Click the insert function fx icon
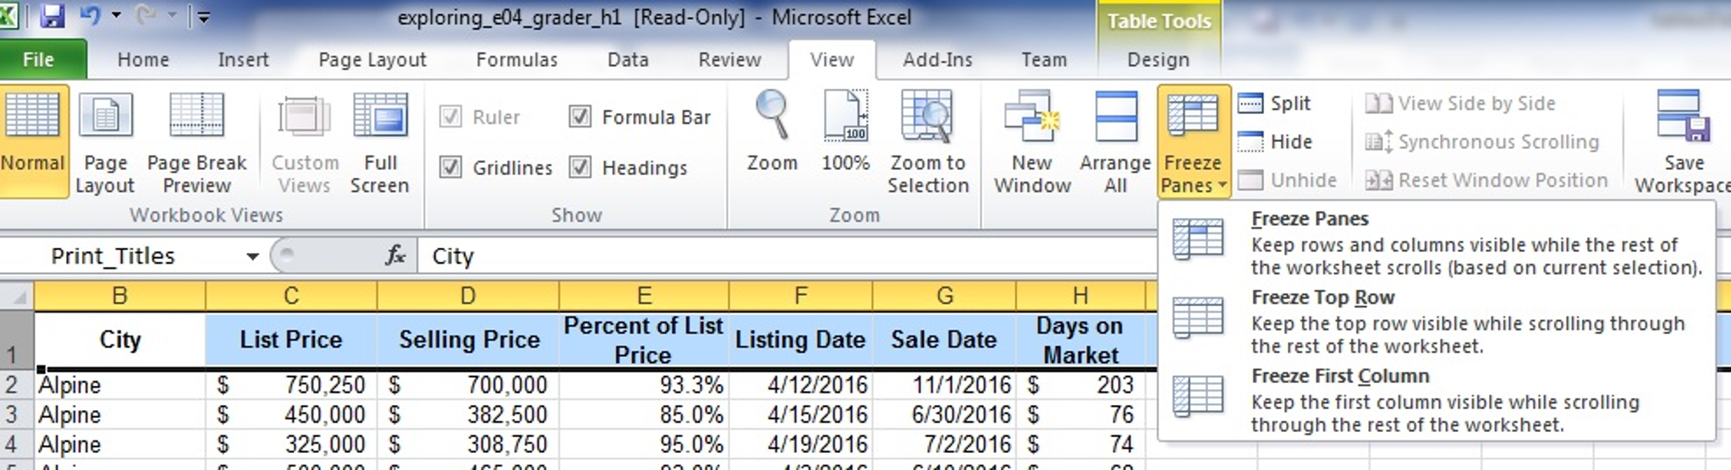 395,255
